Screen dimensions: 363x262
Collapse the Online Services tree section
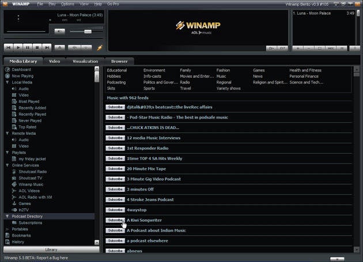tap(7, 165)
